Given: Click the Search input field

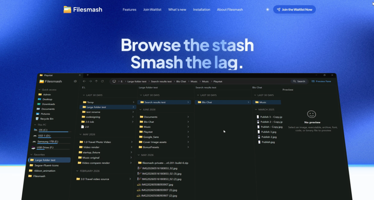Looking at the screenshot, I should pyautogui.click(x=299, y=81).
